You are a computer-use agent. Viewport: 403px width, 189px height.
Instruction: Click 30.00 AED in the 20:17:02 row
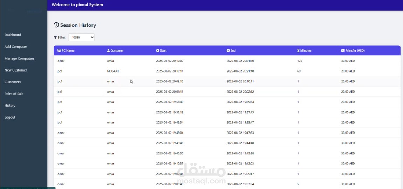pos(348,61)
